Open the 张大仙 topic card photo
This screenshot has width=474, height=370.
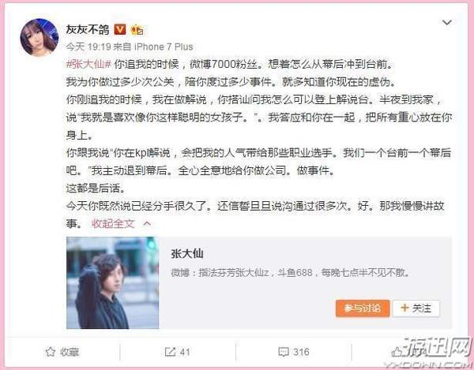(x=112, y=282)
